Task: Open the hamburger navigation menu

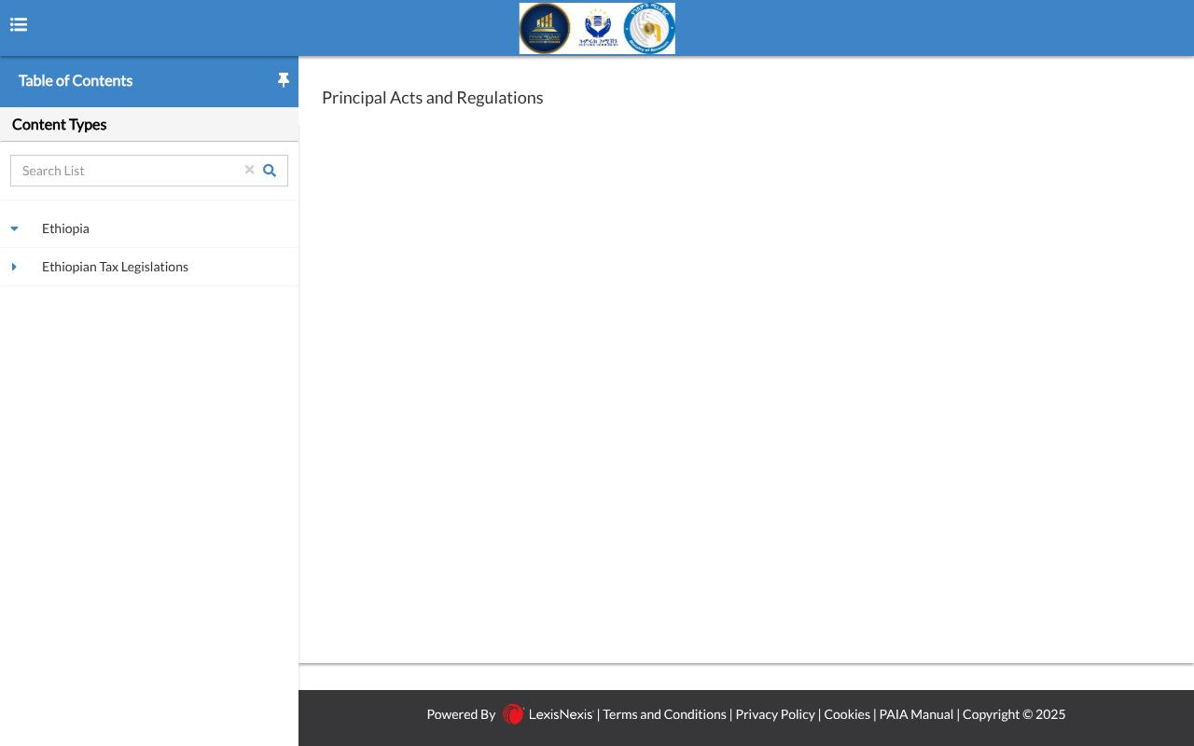Action: (19, 24)
